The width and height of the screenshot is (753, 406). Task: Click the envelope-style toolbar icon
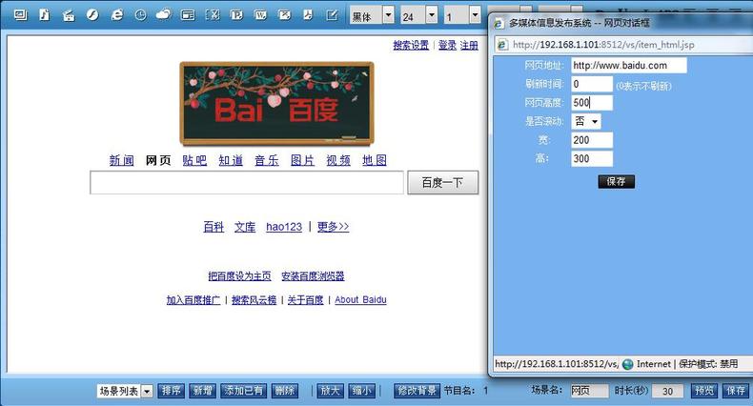coord(284,15)
